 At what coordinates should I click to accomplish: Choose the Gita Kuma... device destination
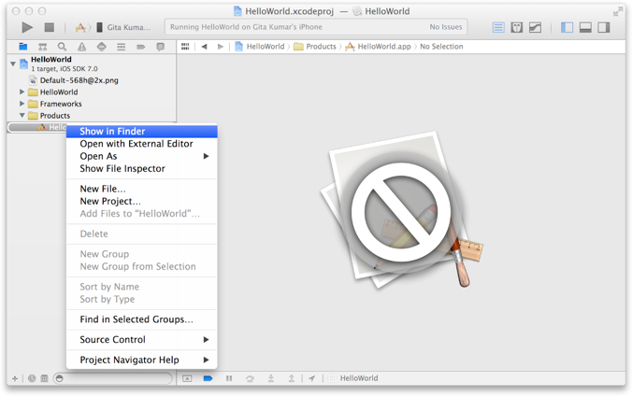click(x=124, y=27)
